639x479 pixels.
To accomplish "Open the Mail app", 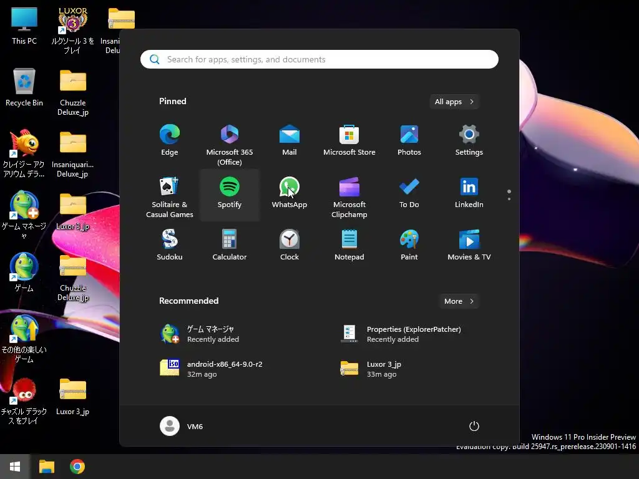I will (290, 140).
